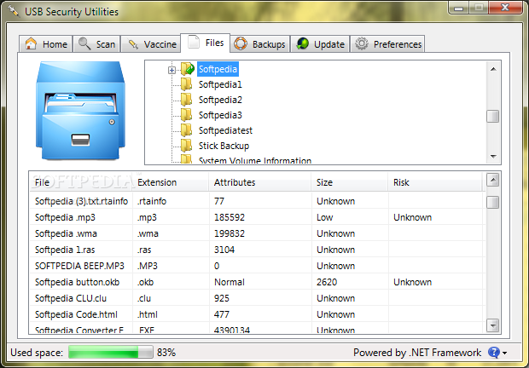Viewport: 529px width, 368px height.
Task: Click the Powered by .NET Framework text
Action: click(x=417, y=353)
